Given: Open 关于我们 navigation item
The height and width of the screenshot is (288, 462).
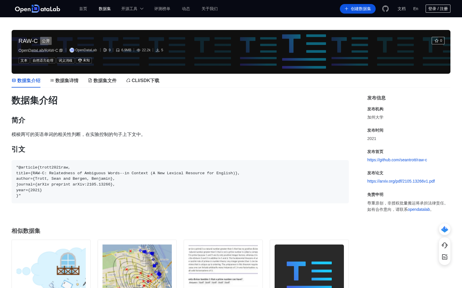Looking at the screenshot, I should tap(210, 9).
